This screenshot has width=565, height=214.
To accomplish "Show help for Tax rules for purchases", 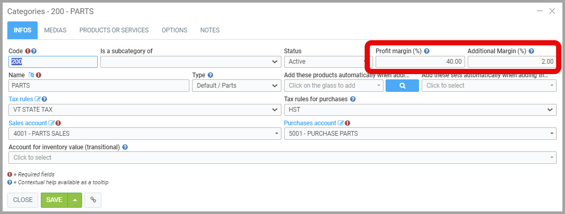I will point(353,99).
